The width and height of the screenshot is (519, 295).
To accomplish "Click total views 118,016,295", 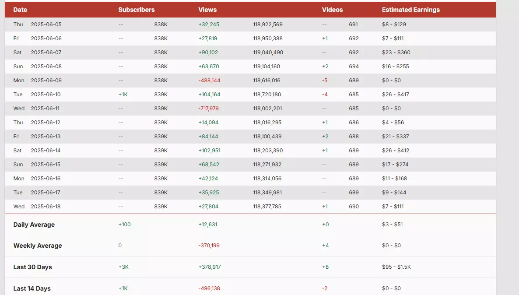I will (x=267, y=123).
